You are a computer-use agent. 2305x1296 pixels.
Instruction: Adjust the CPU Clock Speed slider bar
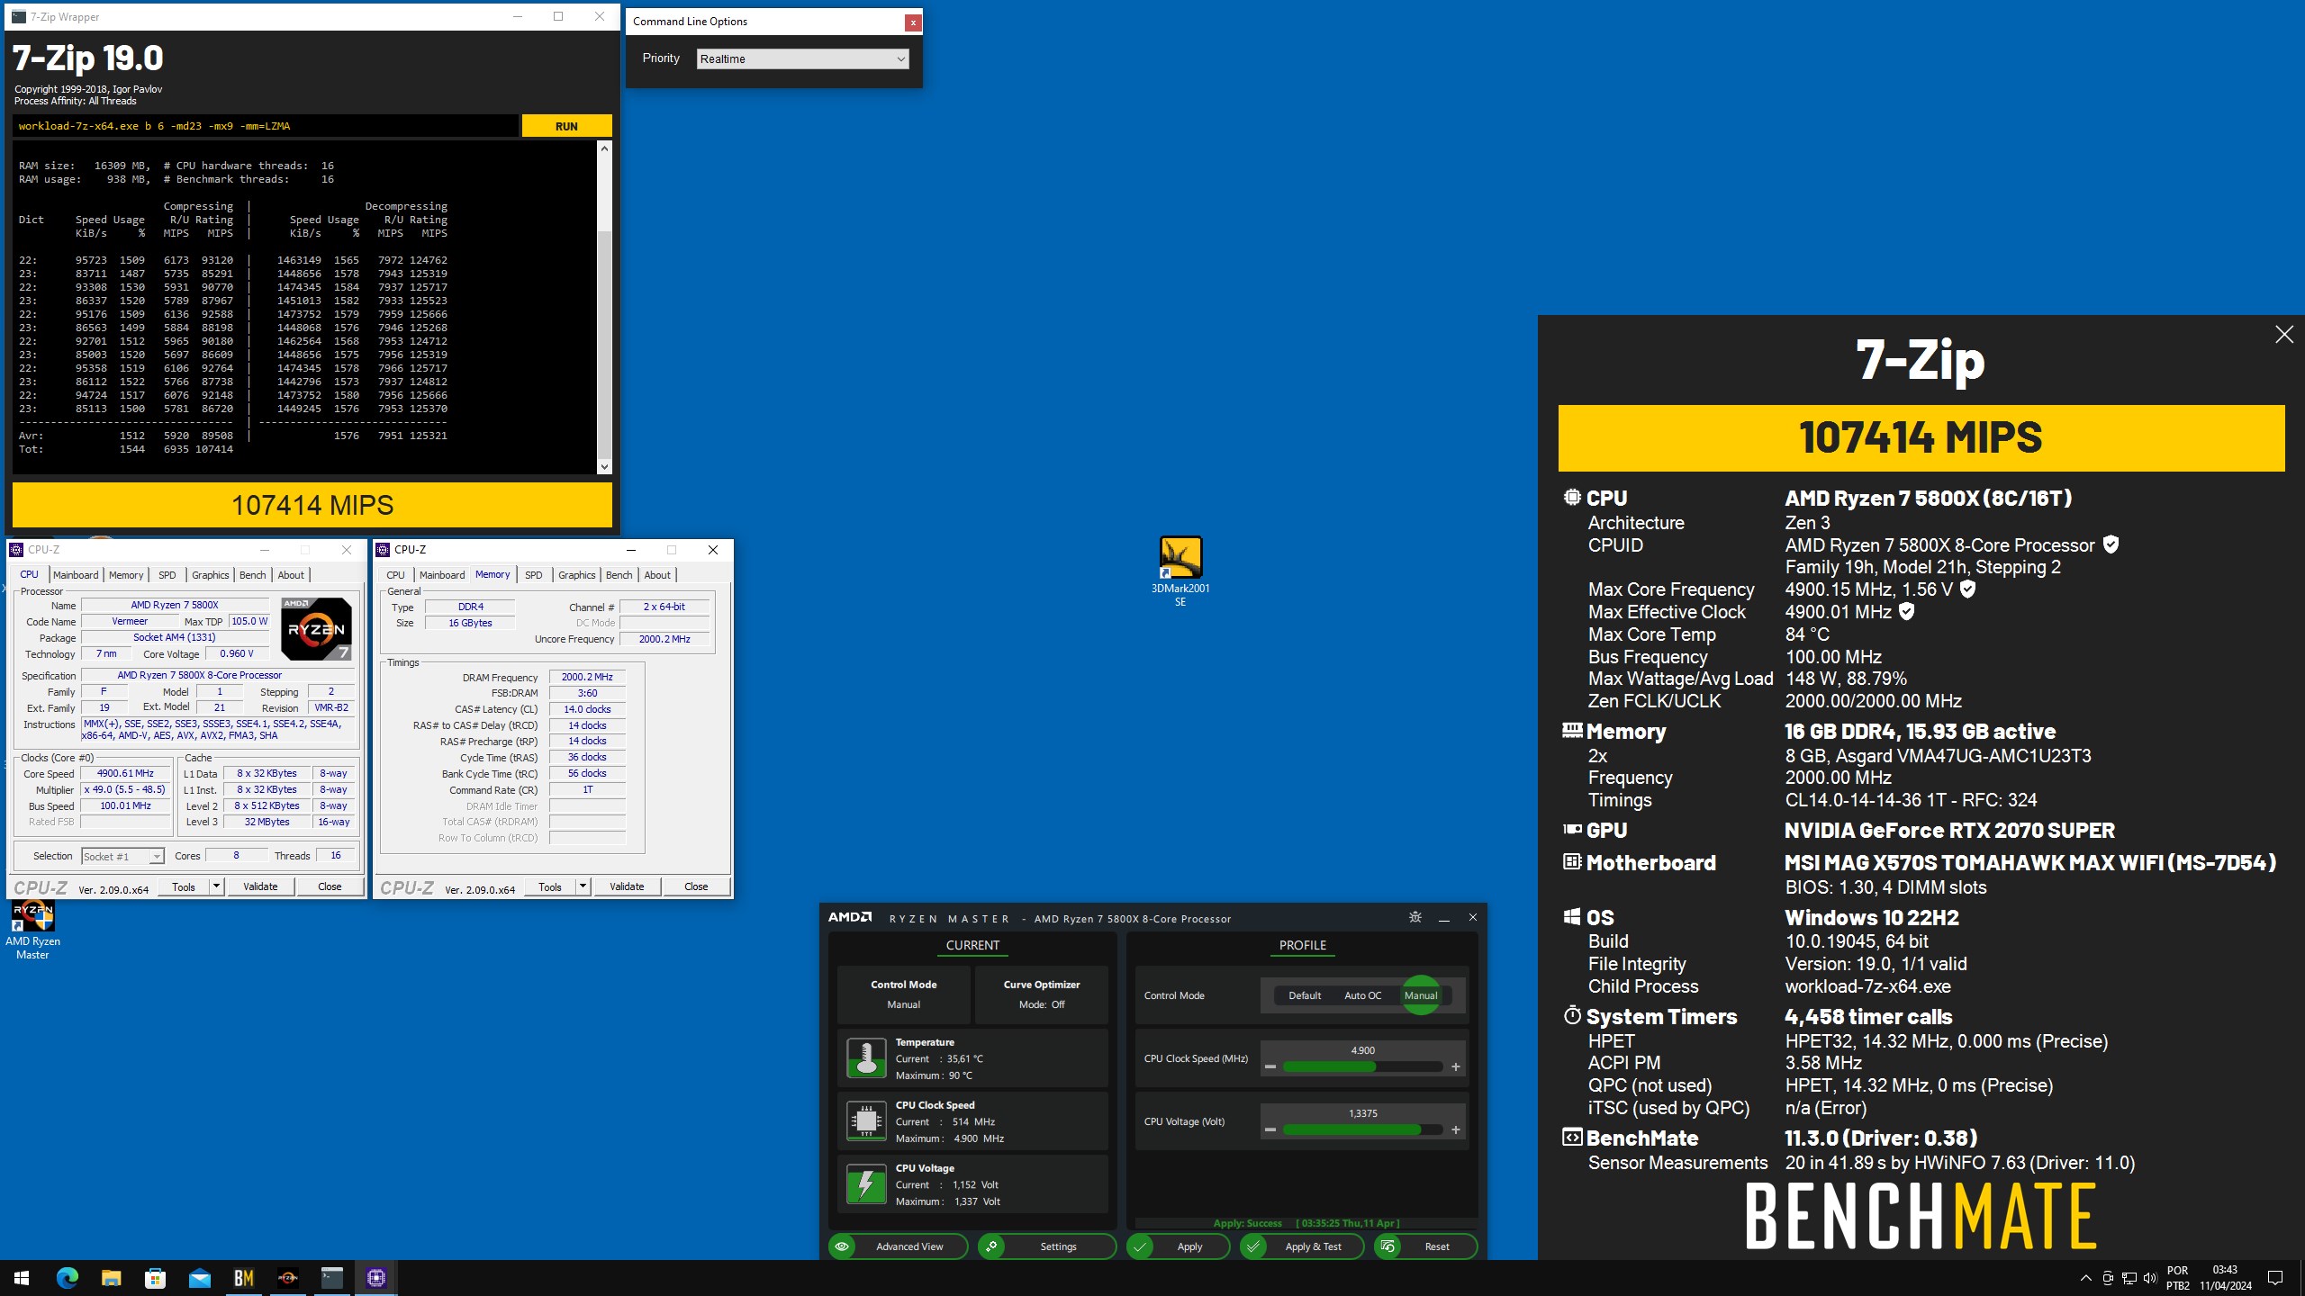(x=1362, y=1067)
